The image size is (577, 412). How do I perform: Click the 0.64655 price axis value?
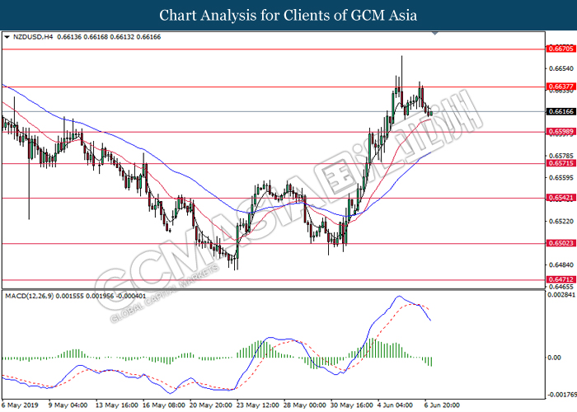(561, 287)
